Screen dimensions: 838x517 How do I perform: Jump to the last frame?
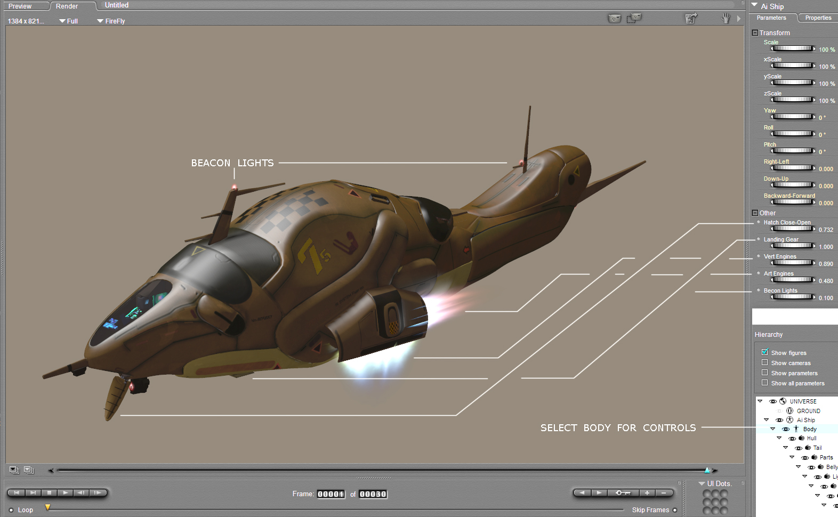coord(33,493)
